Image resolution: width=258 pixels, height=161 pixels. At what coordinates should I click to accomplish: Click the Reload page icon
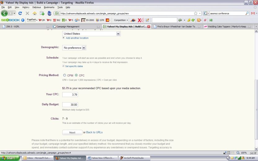20,13
